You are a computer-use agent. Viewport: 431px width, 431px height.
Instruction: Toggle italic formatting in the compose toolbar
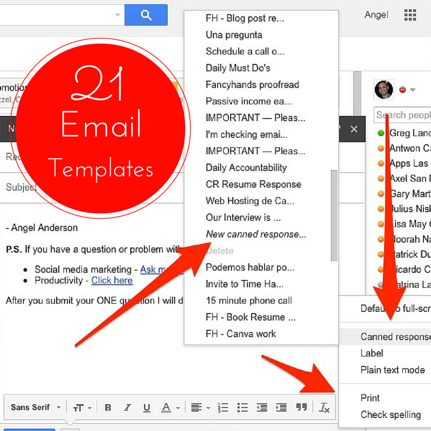click(127, 408)
